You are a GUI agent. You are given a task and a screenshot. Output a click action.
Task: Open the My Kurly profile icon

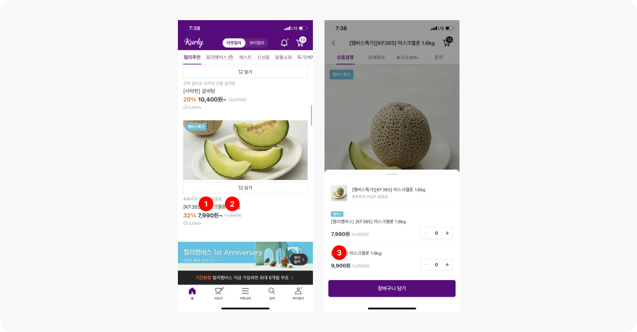point(298,294)
